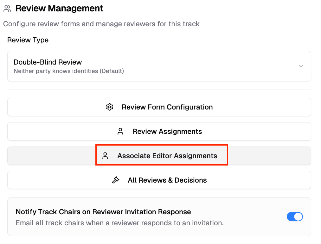This screenshot has height=244, width=321.
Task: Disable the Notify Track Chairs toggle switch
Action: [295, 217]
